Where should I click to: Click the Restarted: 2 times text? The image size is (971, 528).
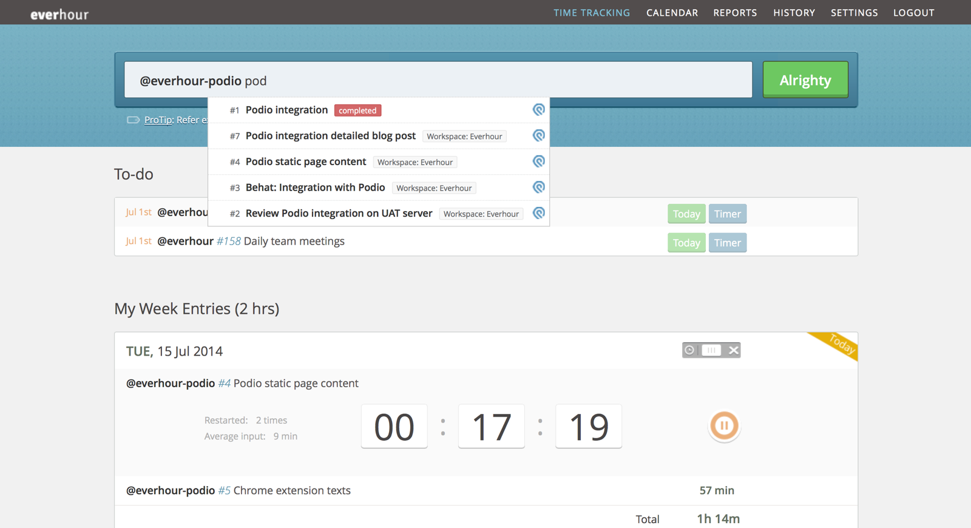point(246,420)
